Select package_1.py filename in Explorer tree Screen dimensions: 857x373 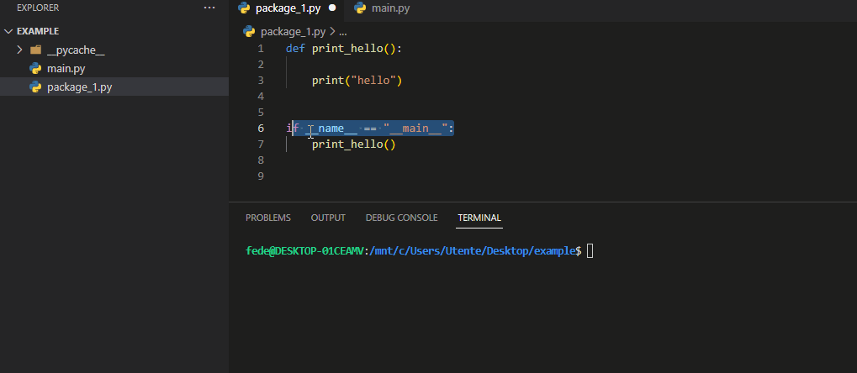pos(79,87)
